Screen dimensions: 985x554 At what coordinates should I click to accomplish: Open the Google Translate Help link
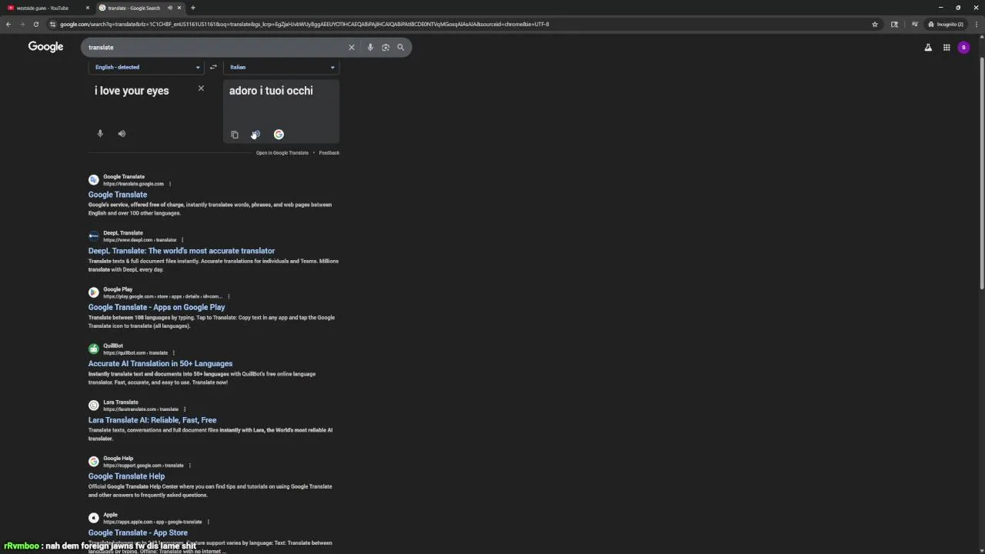click(x=126, y=476)
